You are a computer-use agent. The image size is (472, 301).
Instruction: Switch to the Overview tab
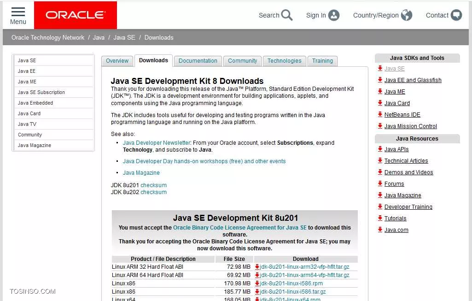[117, 61]
